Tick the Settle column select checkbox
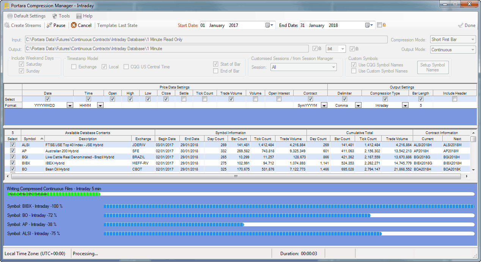The height and width of the screenshot is (262, 481). tap(184, 99)
